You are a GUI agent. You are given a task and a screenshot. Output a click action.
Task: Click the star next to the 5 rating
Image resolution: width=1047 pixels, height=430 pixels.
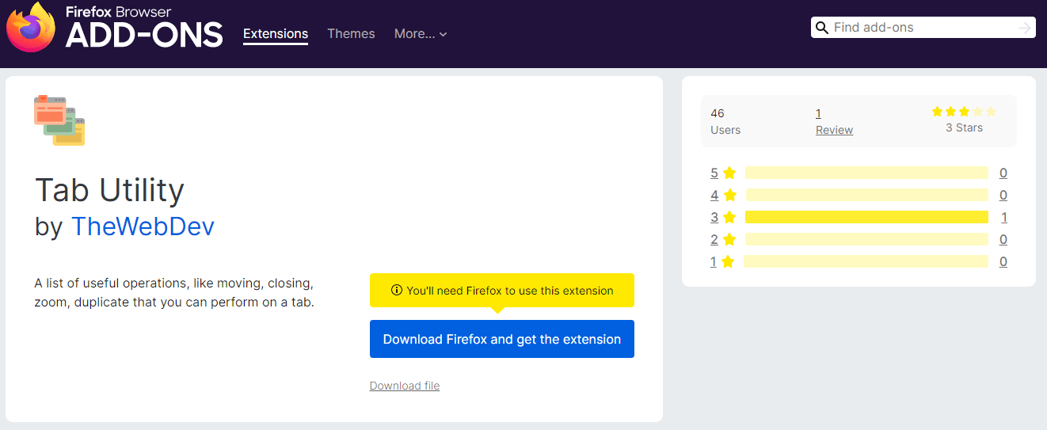tap(729, 173)
